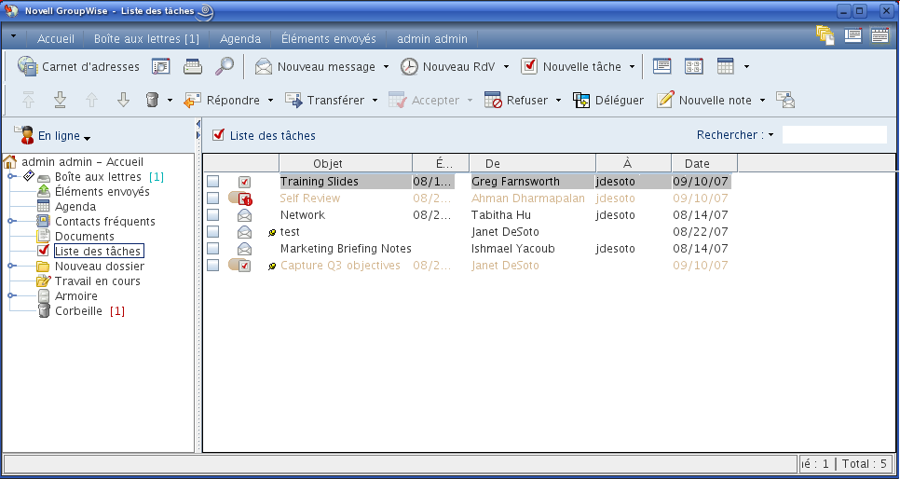Viewport: 900px width, 479px height.
Task: Select Contacts fréquents folder
Action: pyautogui.click(x=105, y=222)
